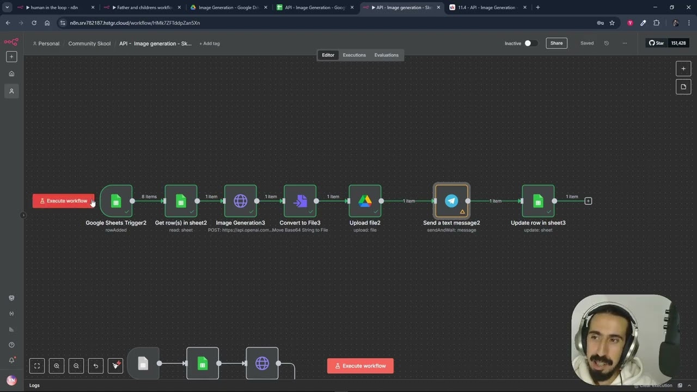The width and height of the screenshot is (697, 392).
Task: Switch to the '11.4 - API - Image Generation' tab
Action: click(x=486, y=8)
